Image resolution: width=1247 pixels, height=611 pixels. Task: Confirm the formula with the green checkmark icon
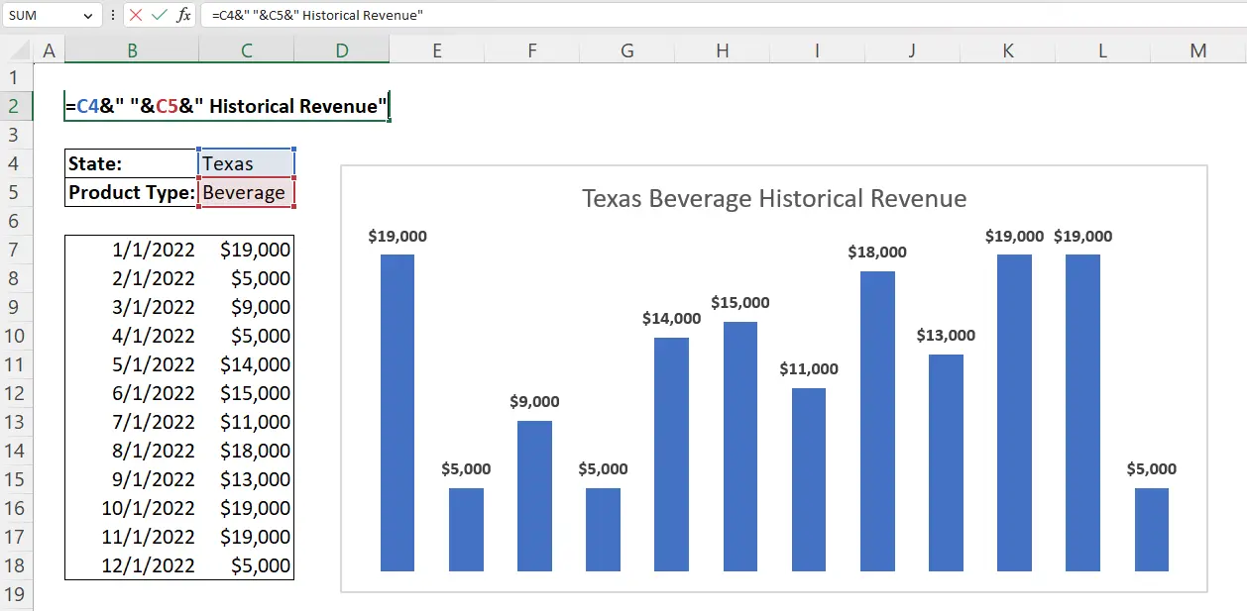coord(159,15)
